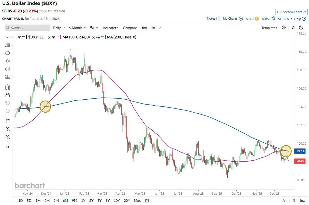The height and width of the screenshot is (205, 309).
Task: Click the undo arrow icon
Action: (7, 103)
